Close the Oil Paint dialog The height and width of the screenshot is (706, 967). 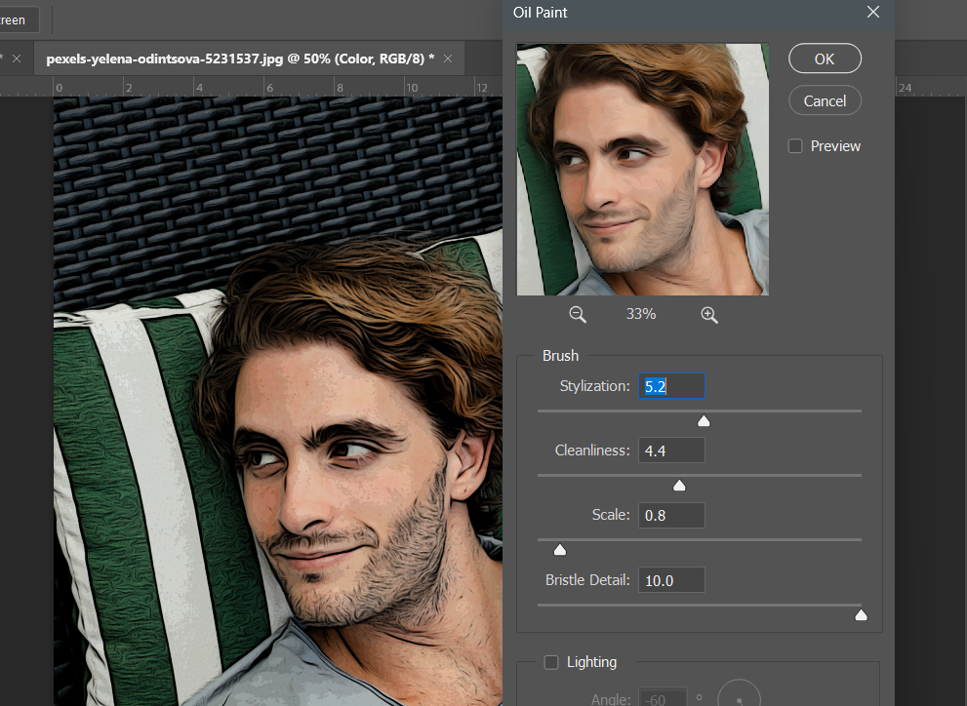click(873, 12)
